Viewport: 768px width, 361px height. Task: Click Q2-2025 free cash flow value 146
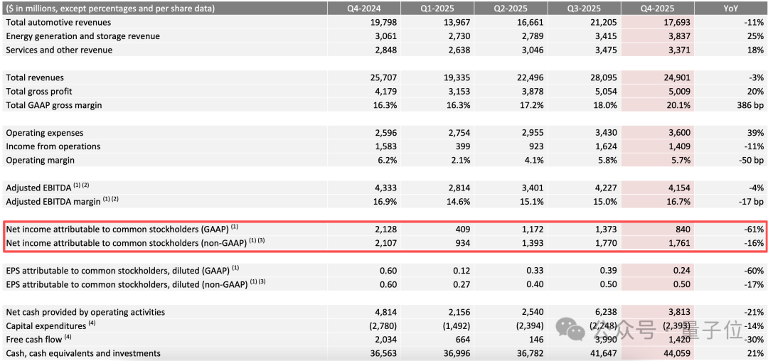pos(535,339)
